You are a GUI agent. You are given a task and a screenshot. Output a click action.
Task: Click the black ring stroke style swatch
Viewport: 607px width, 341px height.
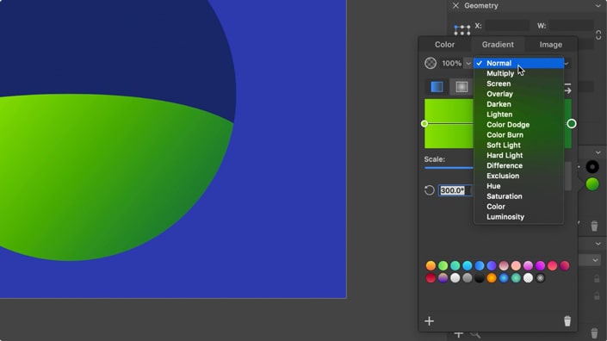click(x=592, y=167)
